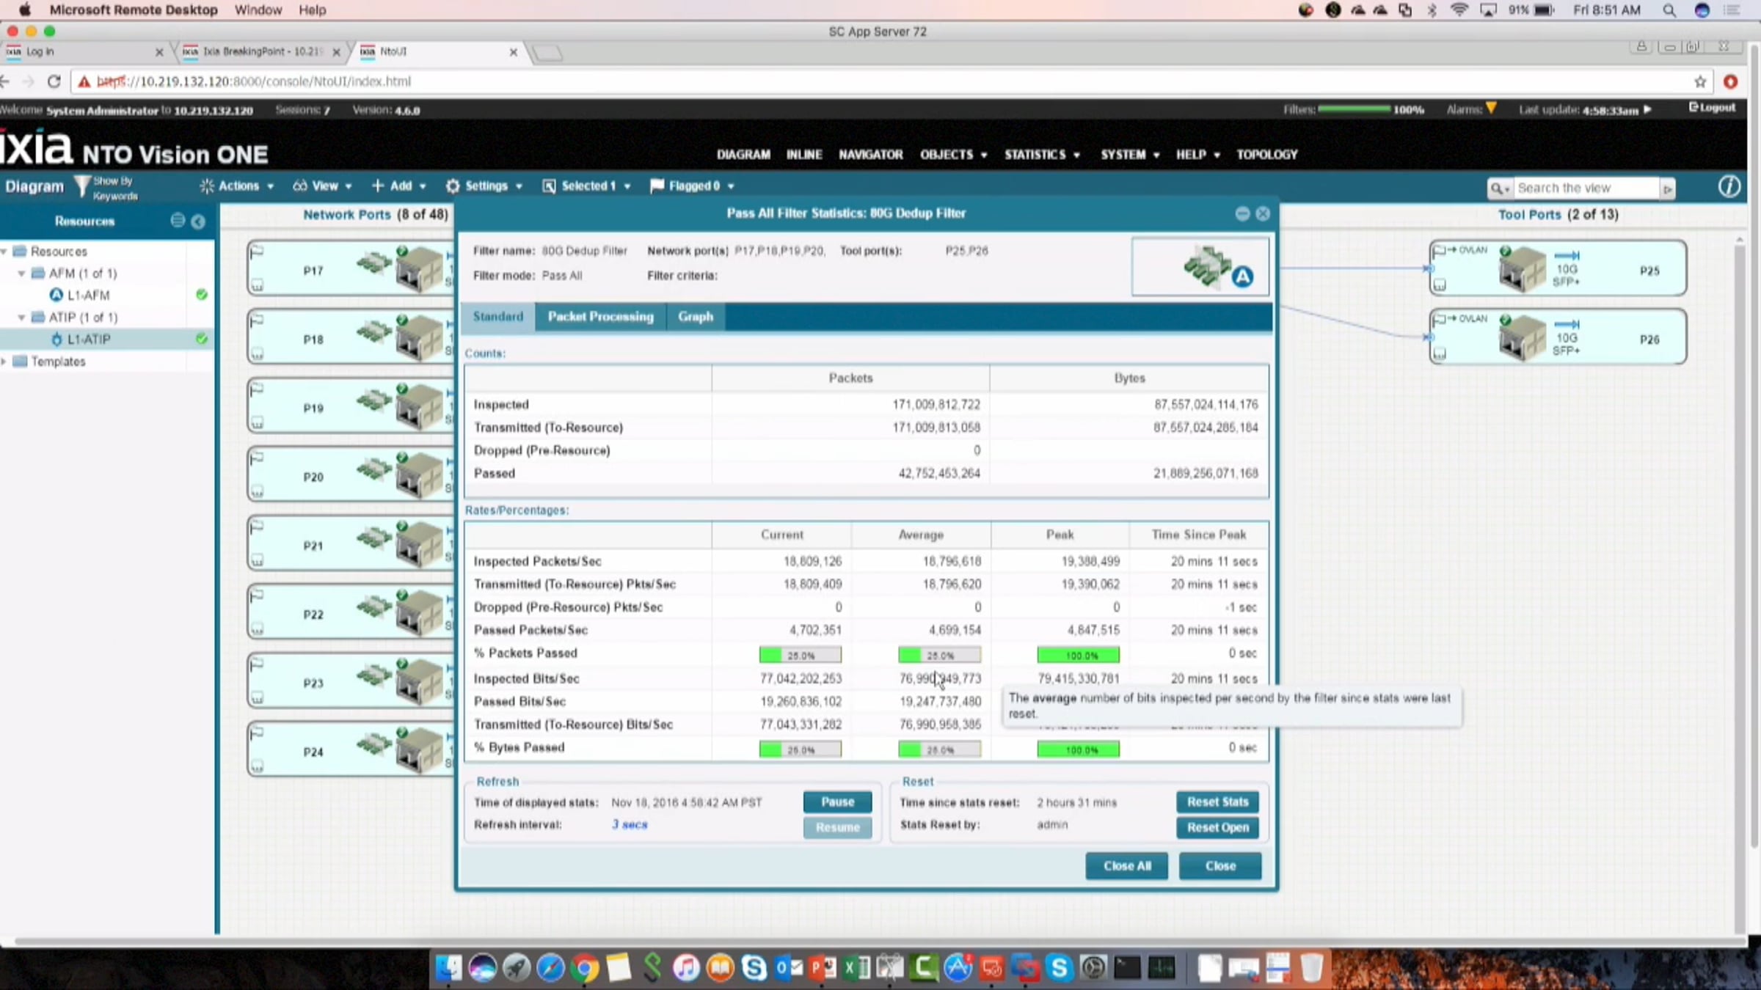Click the 3 secs refresh interval link
The height and width of the screenshot is (990, 1761).
pyautogui.click(x=630, y=825)
